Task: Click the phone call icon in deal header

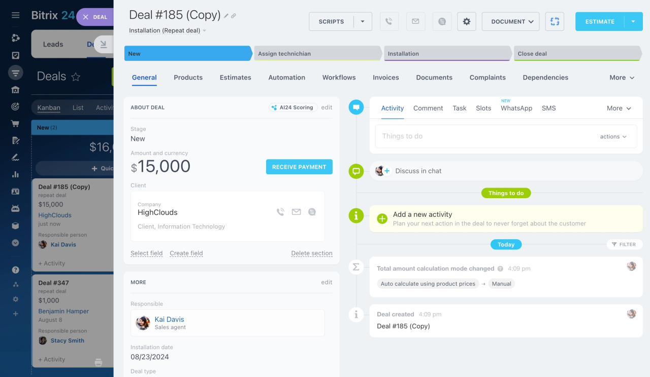Action: [389, 22]
